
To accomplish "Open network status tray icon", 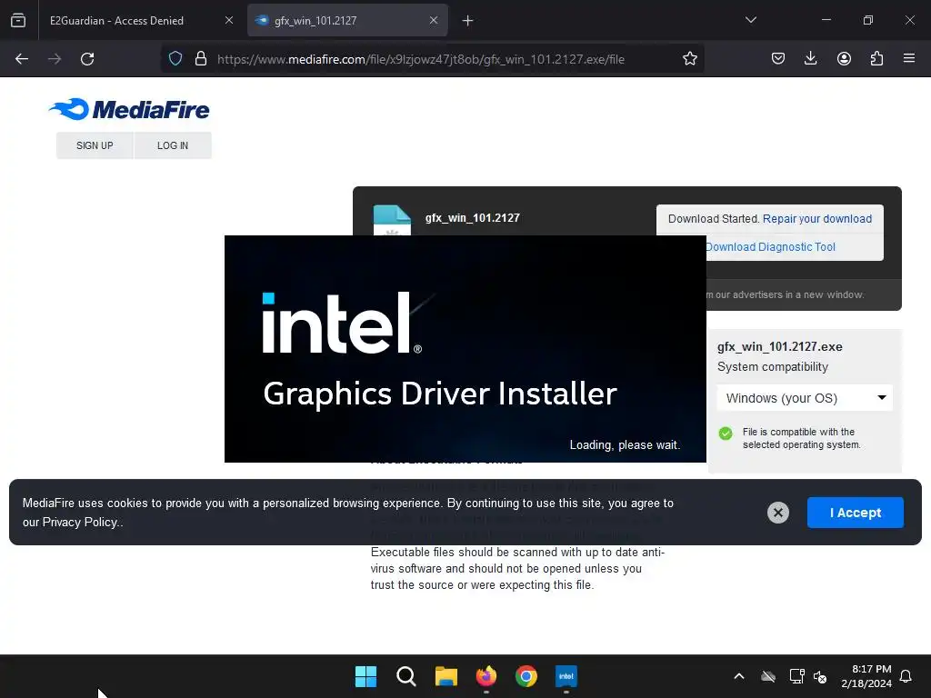I will coord(796,676).
